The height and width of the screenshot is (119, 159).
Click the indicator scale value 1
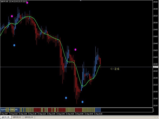coord(154,109)
